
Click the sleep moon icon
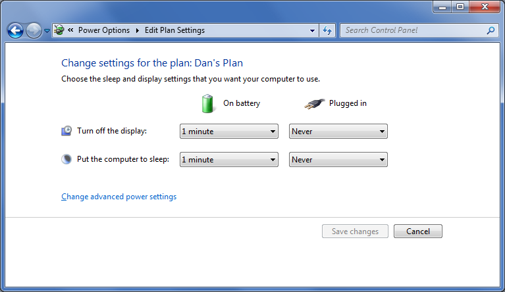(66, 159)
